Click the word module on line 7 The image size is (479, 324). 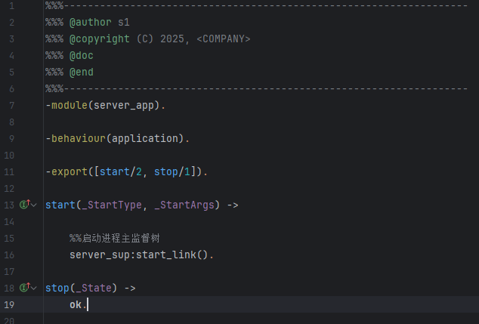click(70, 105)
